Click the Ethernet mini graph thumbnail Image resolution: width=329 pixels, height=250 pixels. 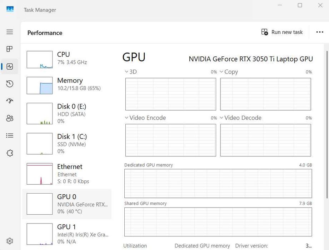[x=40, y=174]
